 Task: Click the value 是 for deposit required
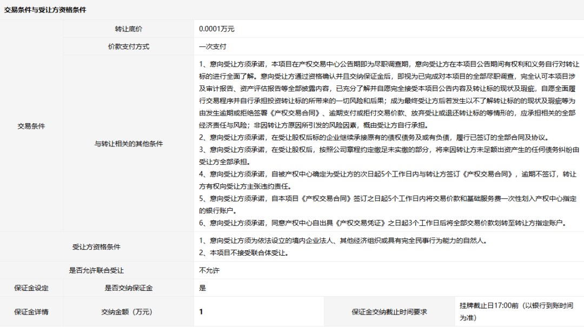pos(203,288)
